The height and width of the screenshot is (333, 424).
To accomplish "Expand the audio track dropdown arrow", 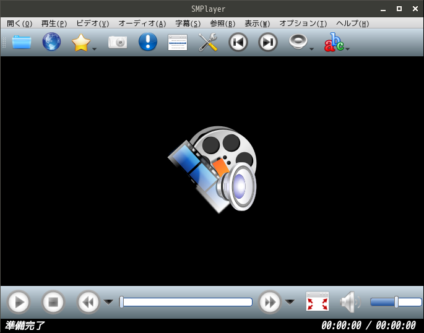I will pyautogui.click(x=311, y=49).
